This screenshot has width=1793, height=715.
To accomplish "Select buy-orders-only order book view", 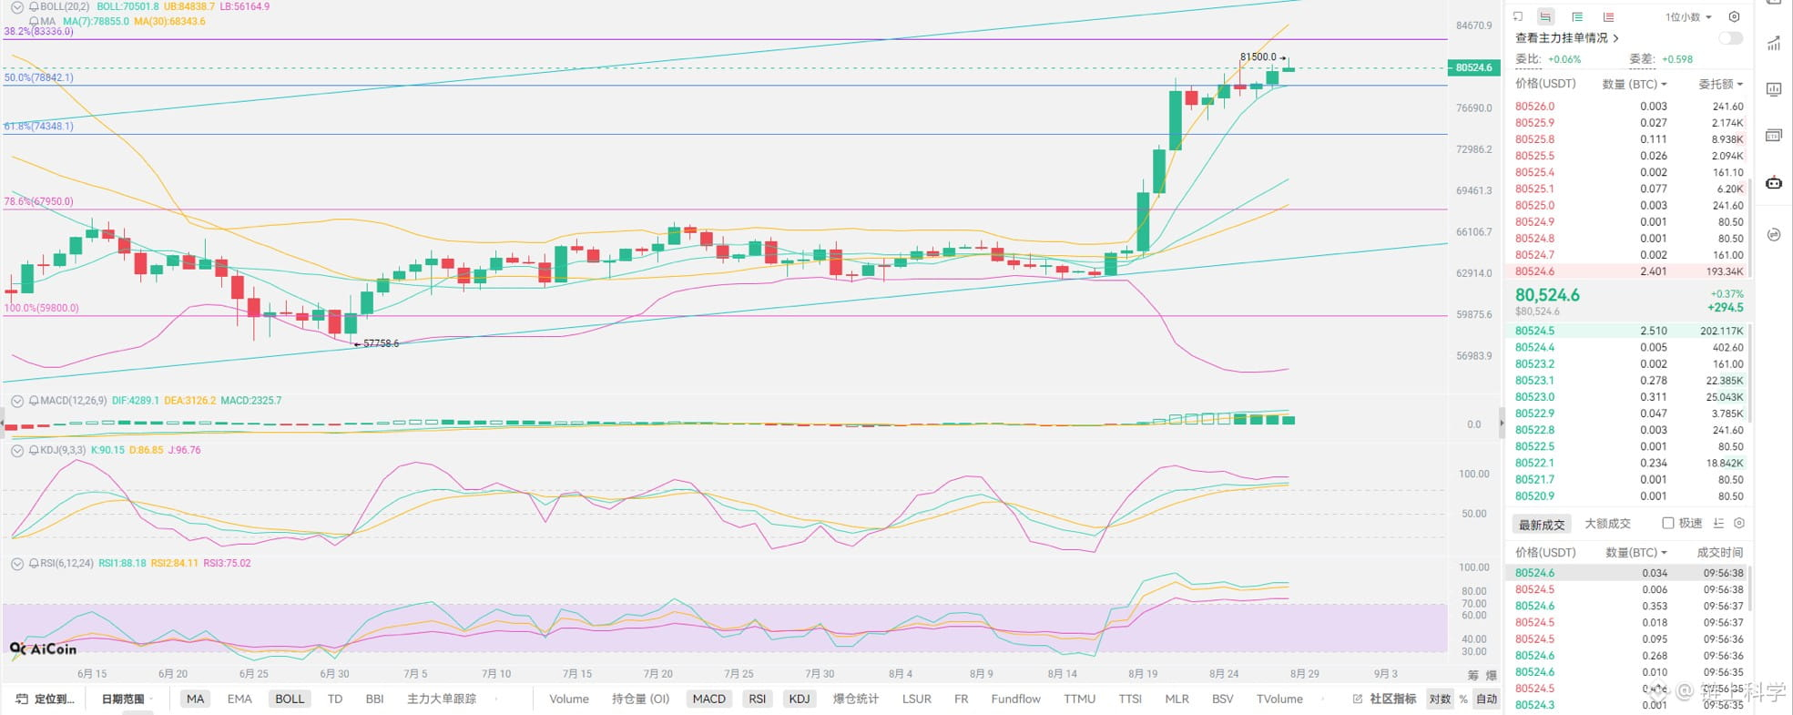I will coord(1577,16).
